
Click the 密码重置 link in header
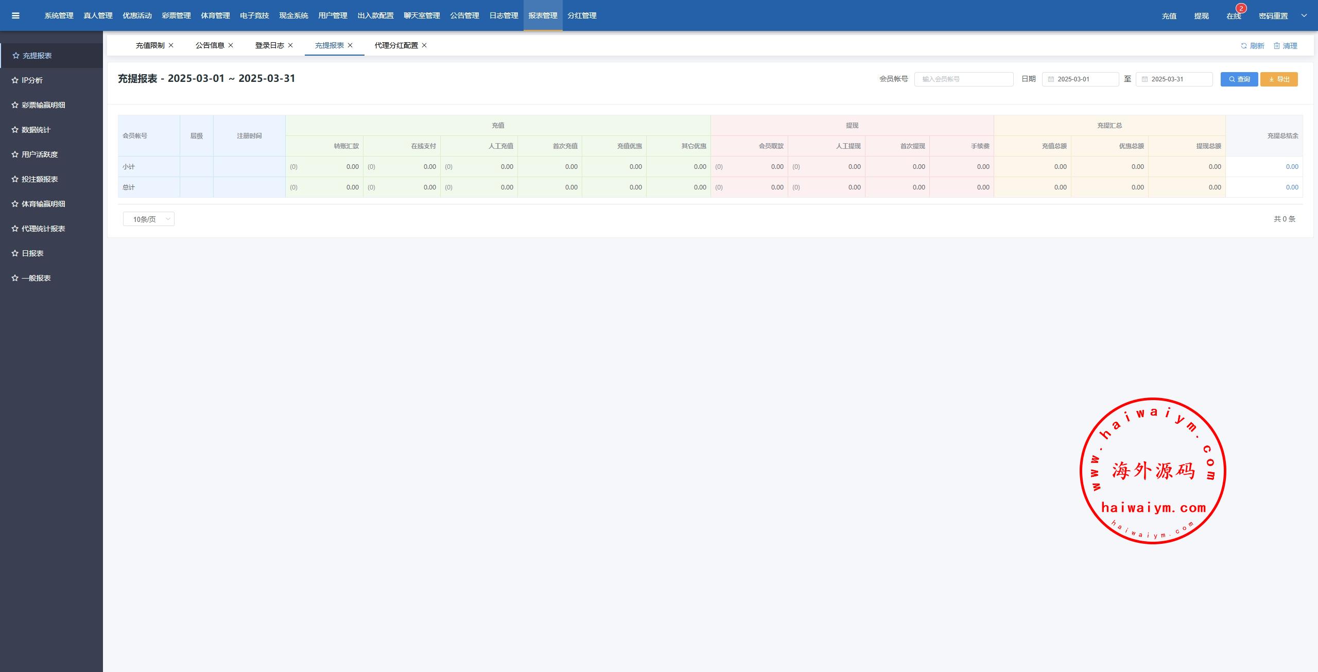click(1273, 16)
